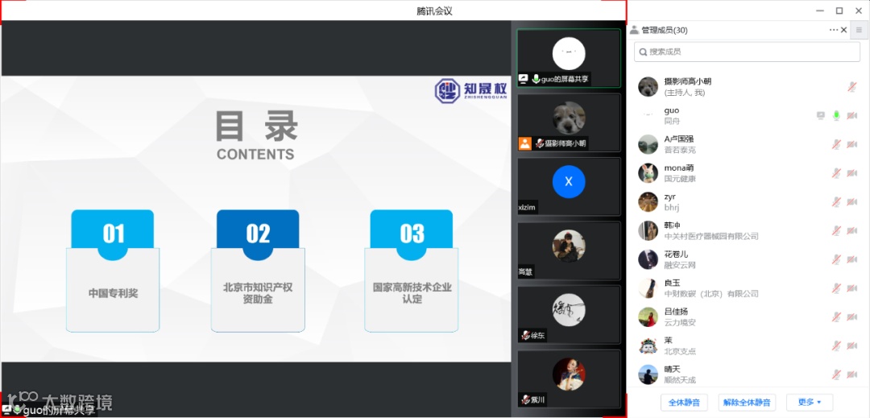
Task: Click the 解除全体静音 unmute-all button
Action: point(747,403)
